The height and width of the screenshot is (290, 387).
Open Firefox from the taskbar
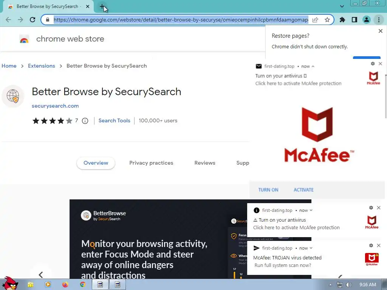pos(65,285)
